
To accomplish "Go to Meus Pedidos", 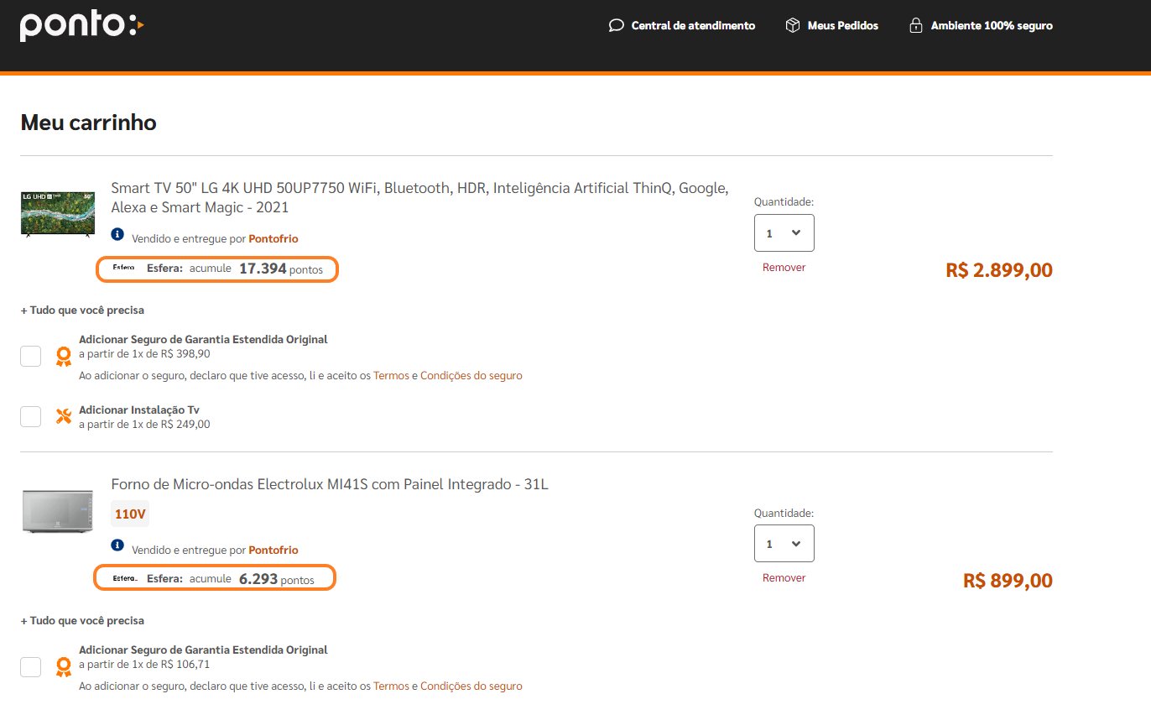I will pos(842,26).
